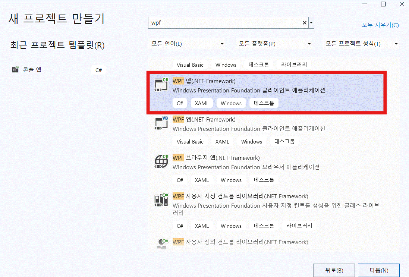This screenshot has width=409, height=277.
Task: Click the C# tag of the highlighted WPF 앱
Action: [180, 103]
